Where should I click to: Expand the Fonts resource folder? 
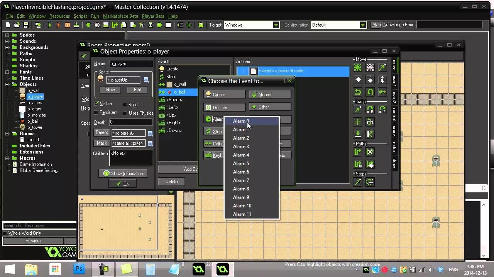coord(7,72)
